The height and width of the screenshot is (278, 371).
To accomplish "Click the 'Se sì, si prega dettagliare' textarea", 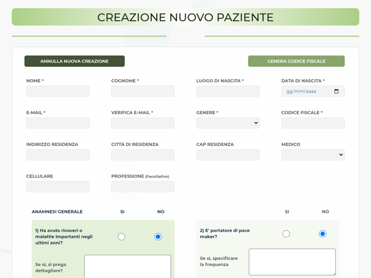I will 128,266.
